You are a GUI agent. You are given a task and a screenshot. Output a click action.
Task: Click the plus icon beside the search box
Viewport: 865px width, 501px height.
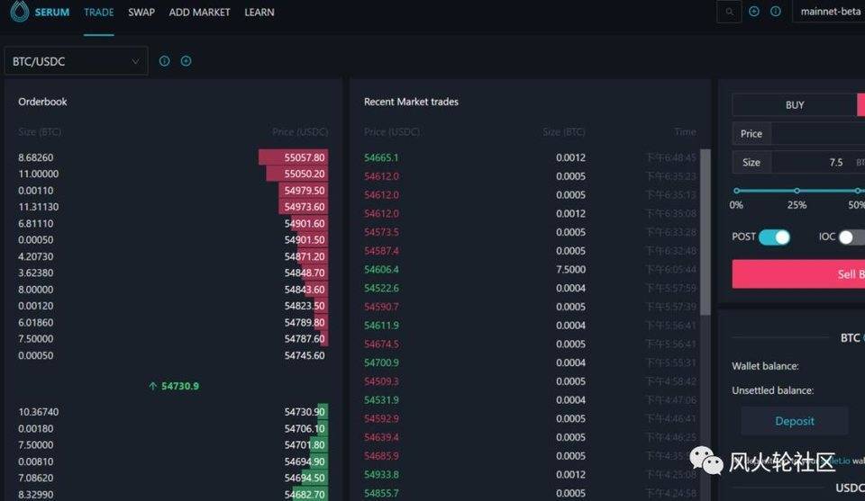[x=754, y=12]
